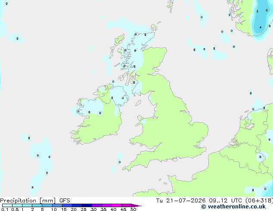
Task: Click the legend value label '40'
Action: pyautogui.click(x=113, y=209)
